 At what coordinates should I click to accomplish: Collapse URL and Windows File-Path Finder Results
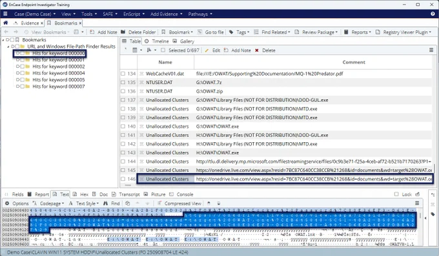click(x=8, y=47)
